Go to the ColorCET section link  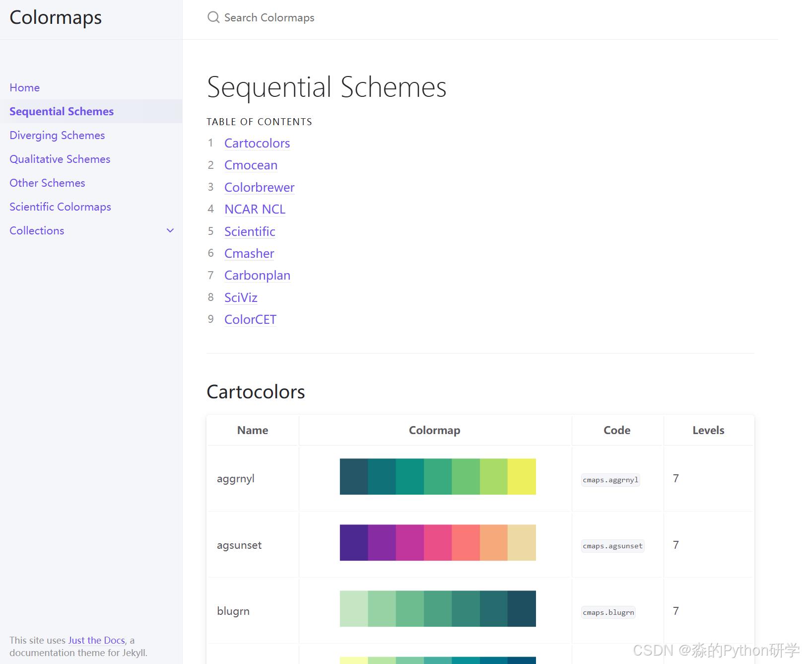250,319
